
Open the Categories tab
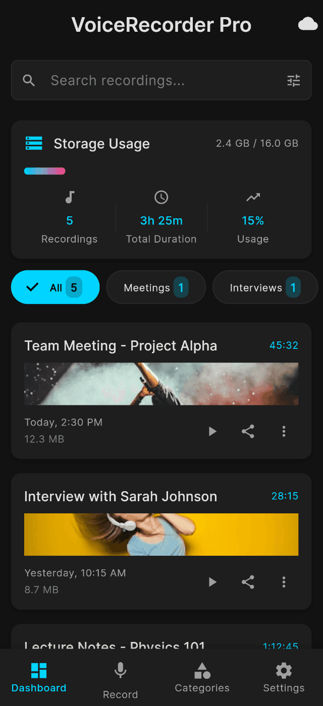click(x=202, y=678)
